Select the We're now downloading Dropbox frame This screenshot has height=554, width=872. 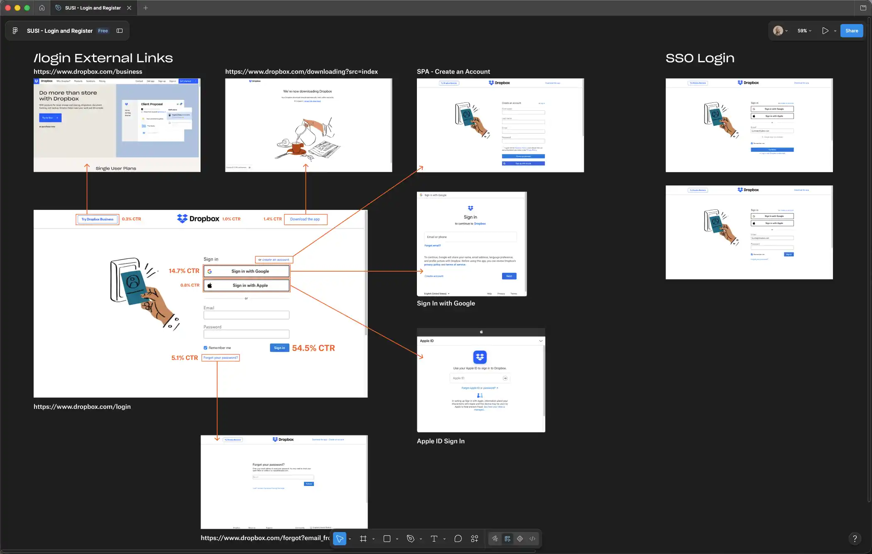pos(309,125)
